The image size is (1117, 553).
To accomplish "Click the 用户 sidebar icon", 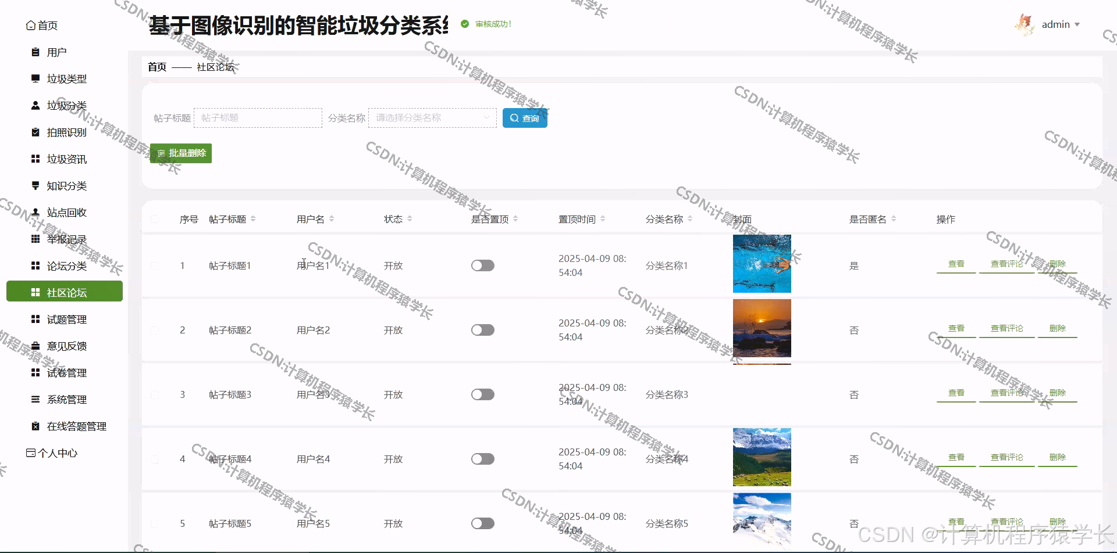I will (35, 52).
